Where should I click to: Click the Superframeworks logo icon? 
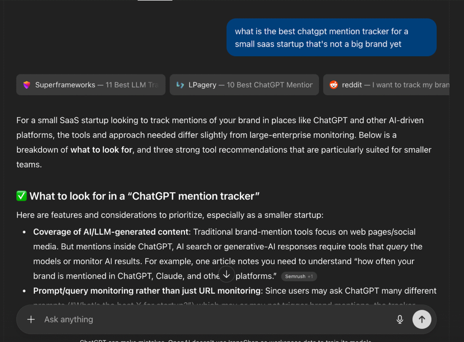click(27, 85)
